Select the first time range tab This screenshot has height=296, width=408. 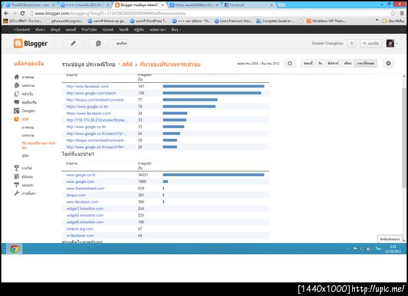pos(308,63)
